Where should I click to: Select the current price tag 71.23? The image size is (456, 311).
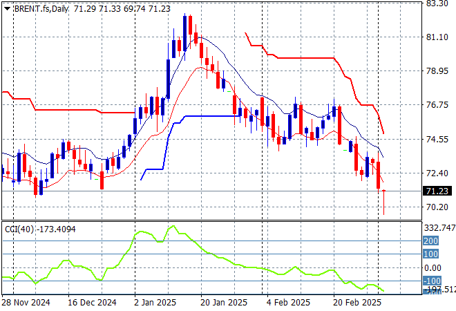438,191
